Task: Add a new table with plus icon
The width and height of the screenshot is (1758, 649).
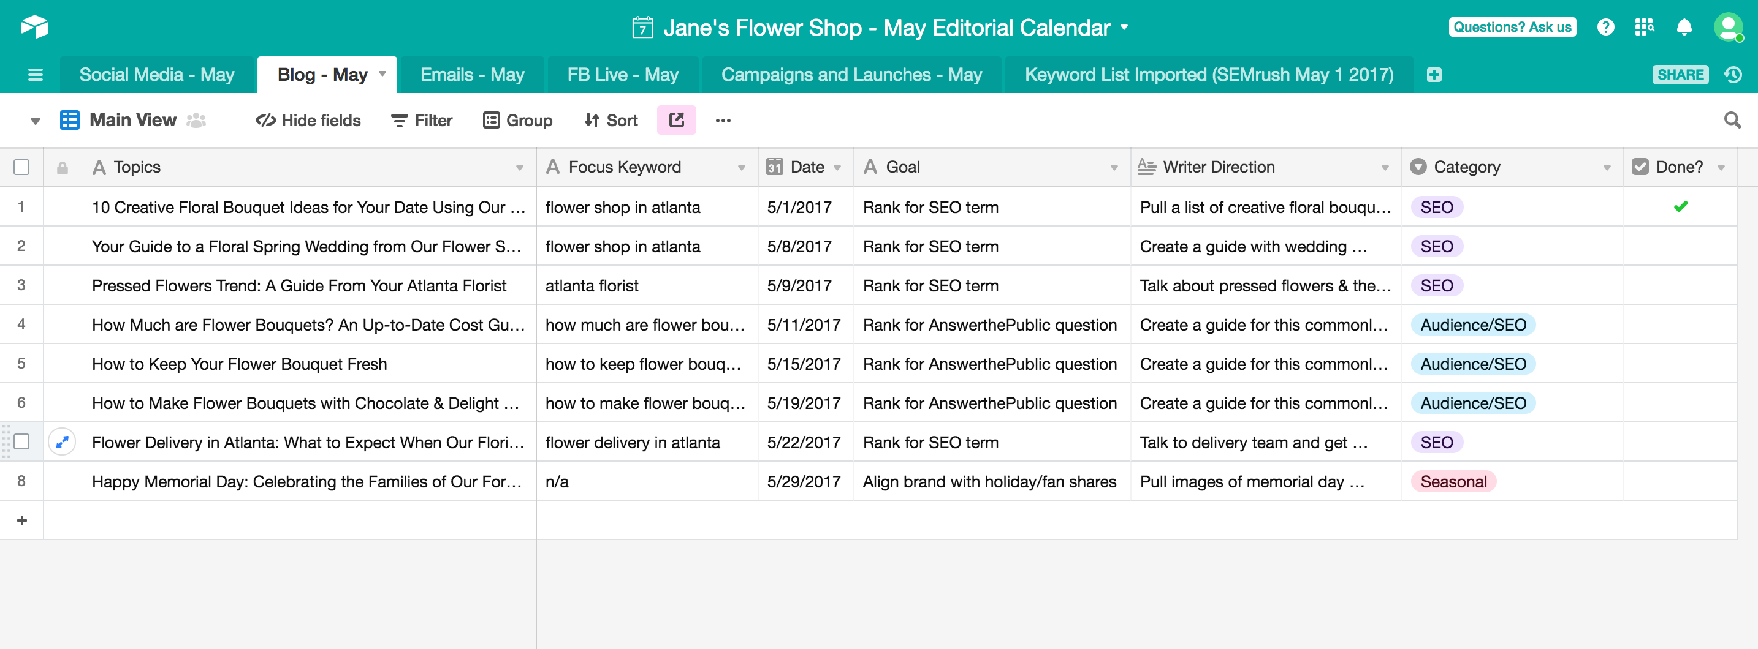Action: coord(1434,75)
